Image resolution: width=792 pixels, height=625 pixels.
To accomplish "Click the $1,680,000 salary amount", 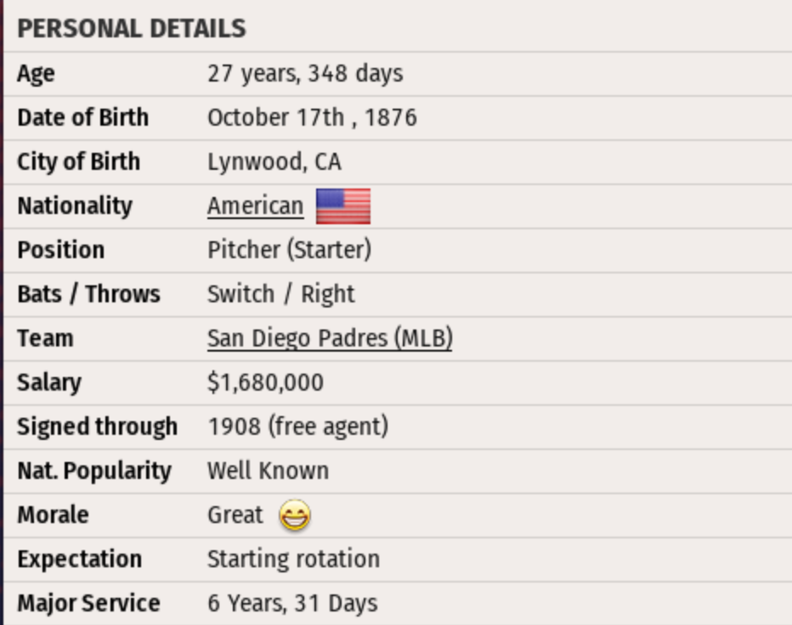I will pyautogui.click(x=265, y=383).
